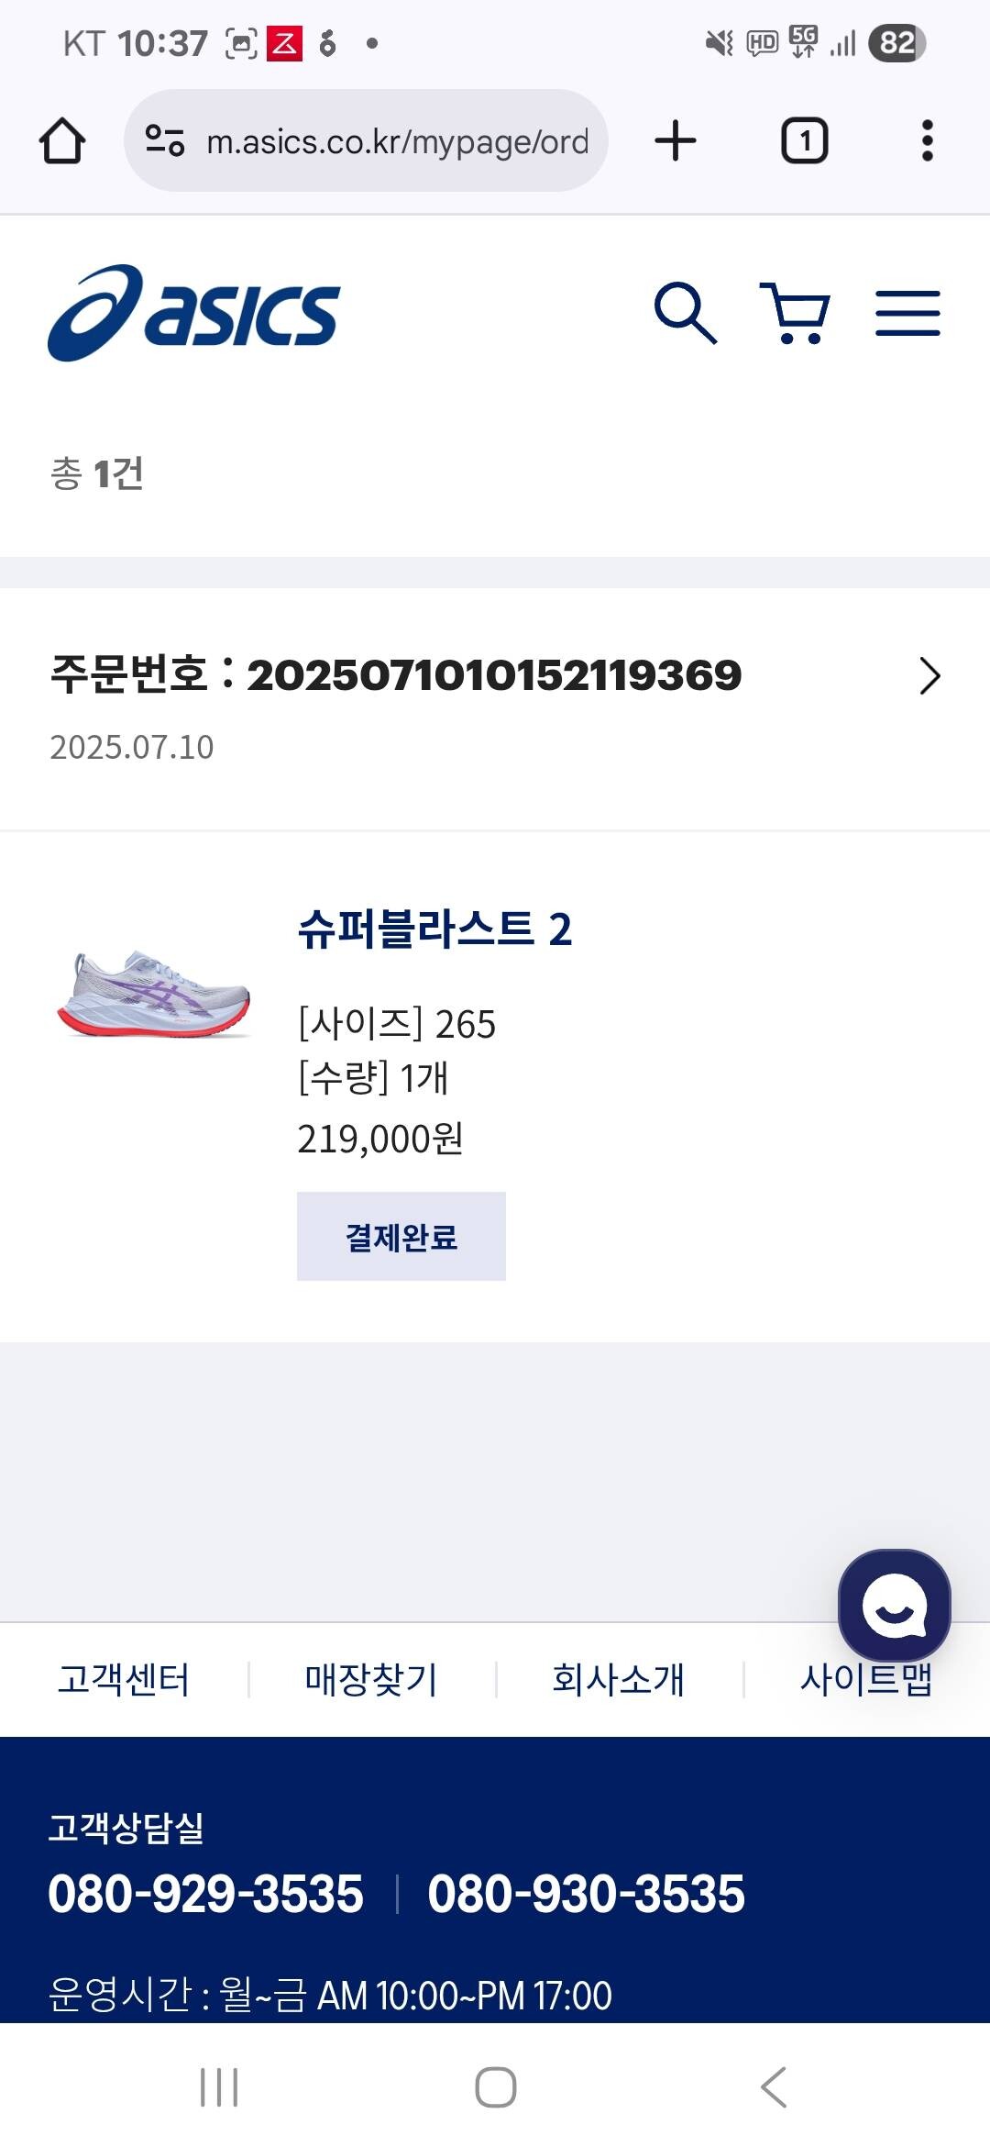The image size is (990, 2147).
Task: Call customer service 080-929-3535
Action: [206, 1894]
